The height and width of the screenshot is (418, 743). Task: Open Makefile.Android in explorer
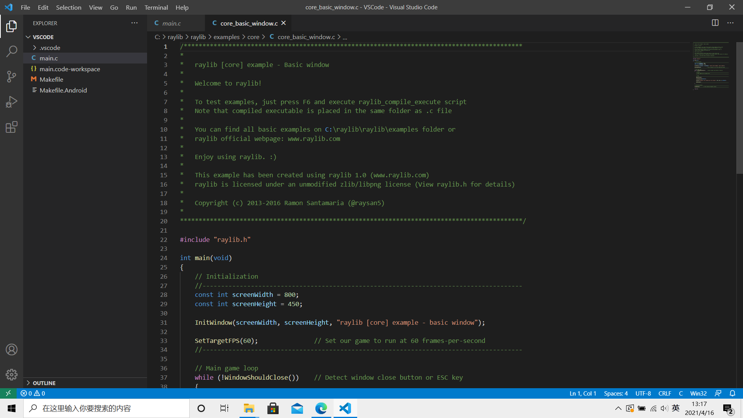click(63, 90)
